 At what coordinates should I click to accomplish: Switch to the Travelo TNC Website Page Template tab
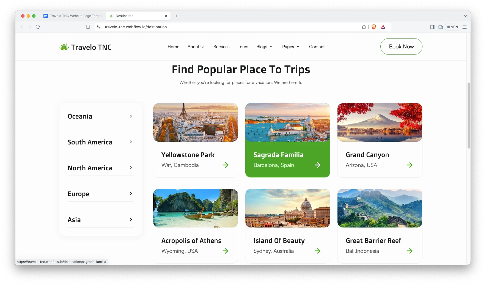tap(73, 16)
